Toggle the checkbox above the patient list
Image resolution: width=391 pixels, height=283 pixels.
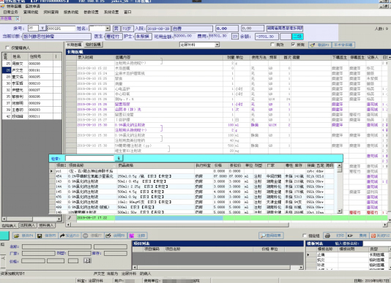(x=7, y=48)
